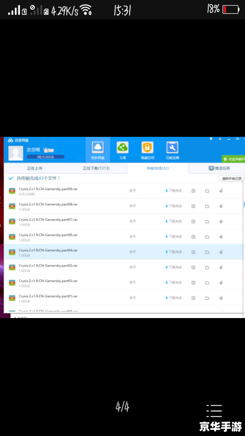Expand the title bar dropdown arrow menu

tap(220, 139)
